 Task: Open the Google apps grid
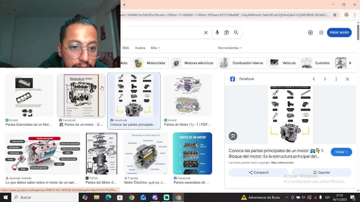pyautogui.click(x=321, y=33)
